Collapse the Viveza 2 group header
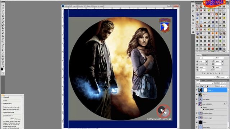Viewport: 230px width, 129px height. point(2,97)
